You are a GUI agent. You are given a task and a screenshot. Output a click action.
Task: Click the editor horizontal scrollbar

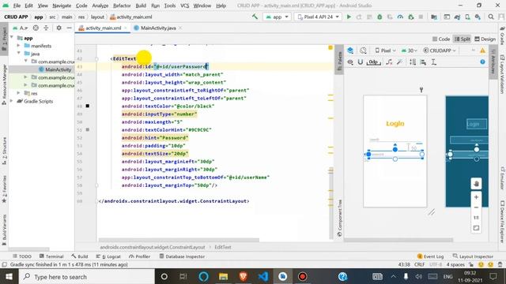tap(179, 240)
